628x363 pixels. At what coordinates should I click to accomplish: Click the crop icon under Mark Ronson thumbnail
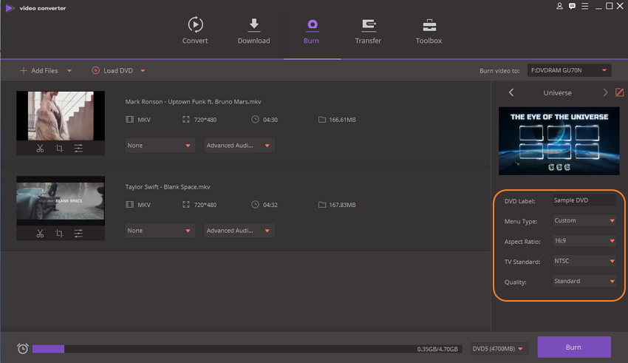click(59, 149)
